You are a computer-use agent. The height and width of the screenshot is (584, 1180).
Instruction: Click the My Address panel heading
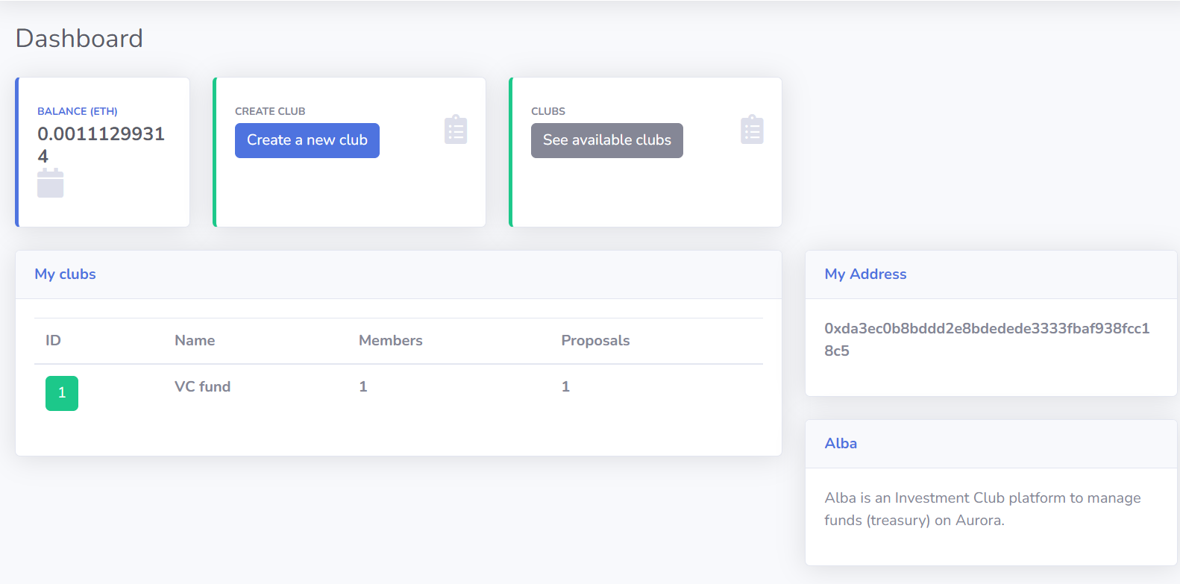click(x=865, y=274)
